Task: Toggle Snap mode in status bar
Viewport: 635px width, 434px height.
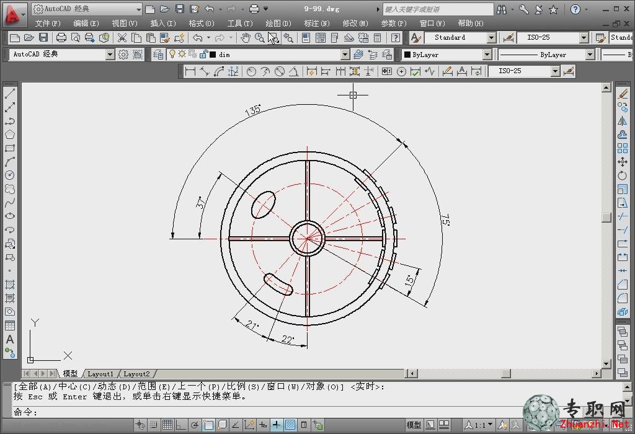Action: 154,425
